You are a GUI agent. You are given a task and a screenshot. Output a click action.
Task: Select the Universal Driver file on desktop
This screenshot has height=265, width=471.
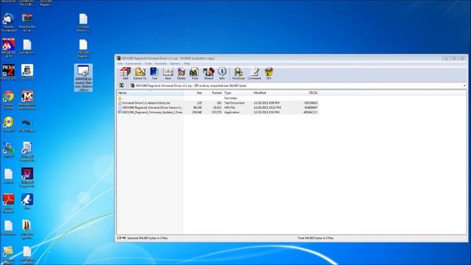(x=83, y=23)
